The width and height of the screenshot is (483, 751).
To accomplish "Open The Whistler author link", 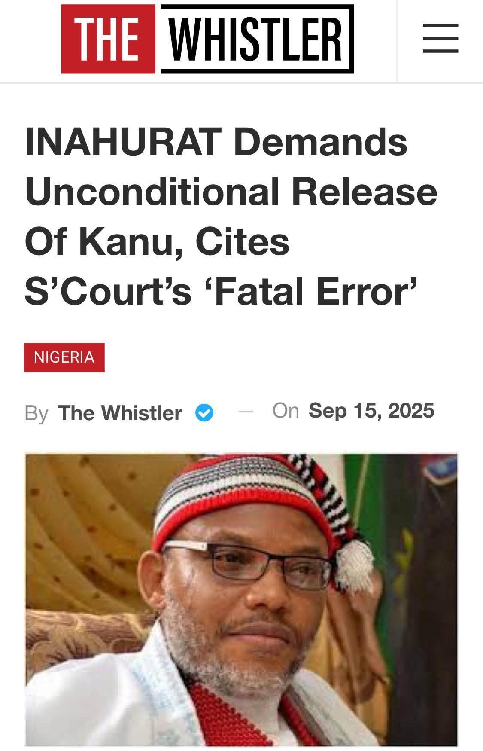I will [120, 413].
